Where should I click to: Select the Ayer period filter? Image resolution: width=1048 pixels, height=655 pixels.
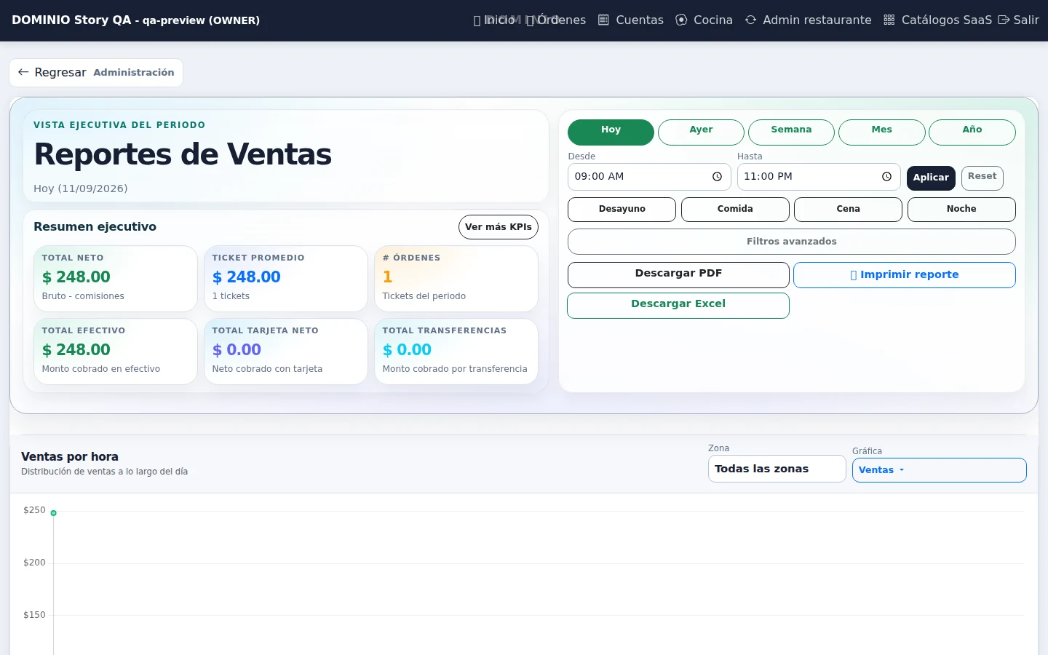click(x=701, y=132)
